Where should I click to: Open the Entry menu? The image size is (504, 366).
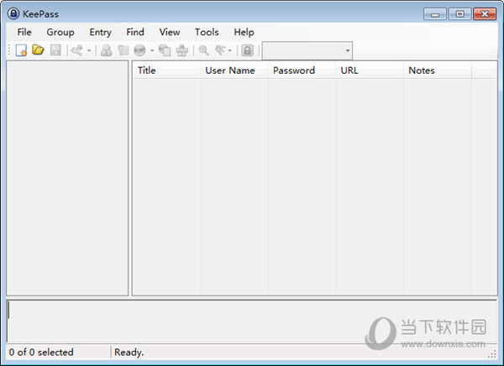click(x=100, y=32)
